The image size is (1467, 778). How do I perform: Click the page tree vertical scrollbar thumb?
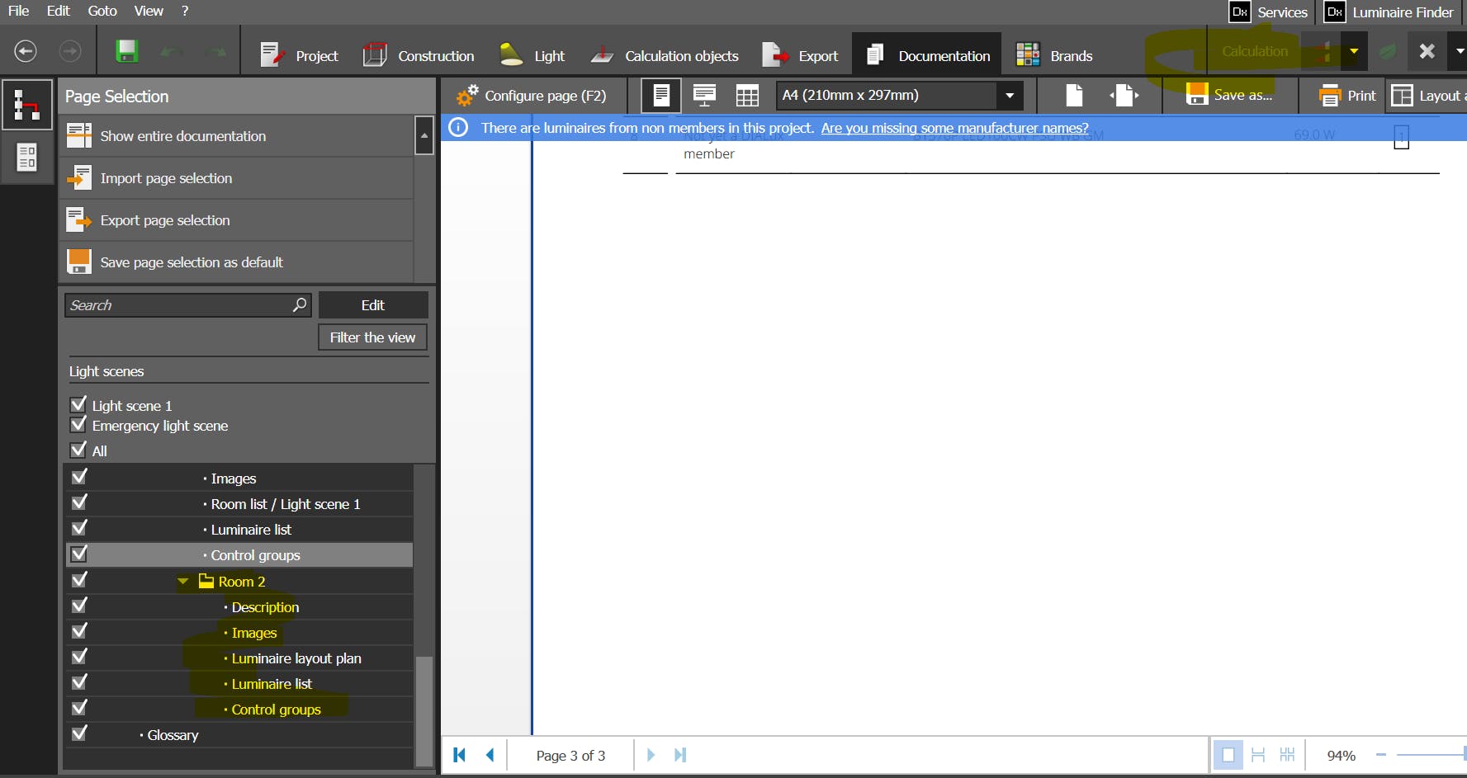point(424,710)
